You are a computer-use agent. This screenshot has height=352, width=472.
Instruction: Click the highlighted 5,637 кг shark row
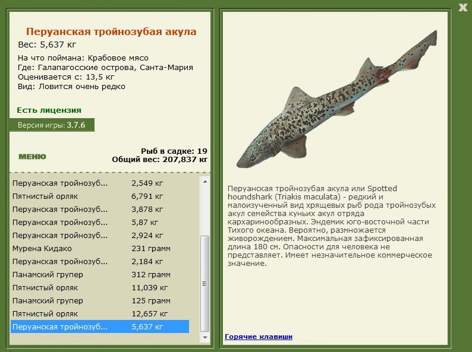tap(100, 326)
